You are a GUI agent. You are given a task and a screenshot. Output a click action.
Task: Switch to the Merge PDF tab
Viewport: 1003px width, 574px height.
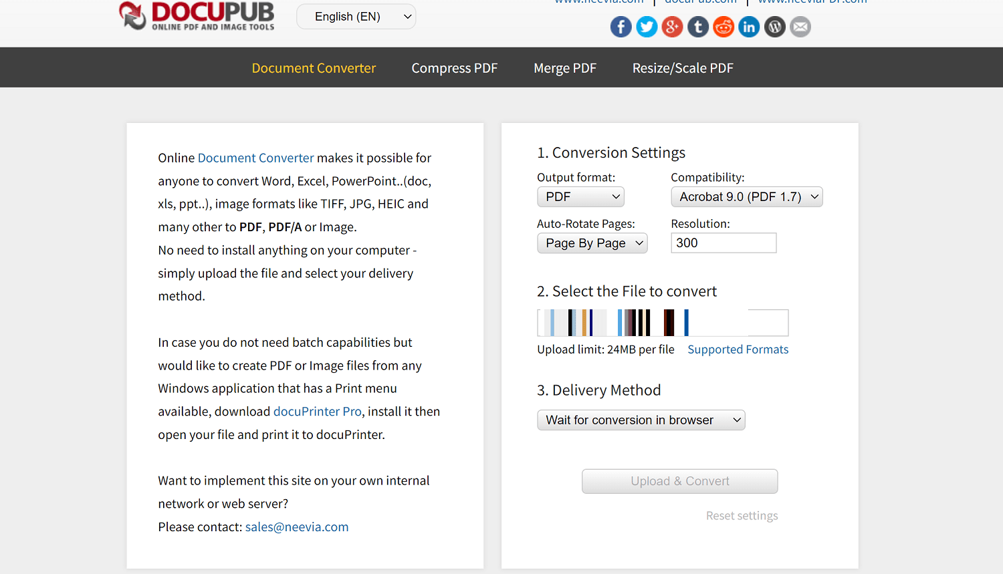565,68
